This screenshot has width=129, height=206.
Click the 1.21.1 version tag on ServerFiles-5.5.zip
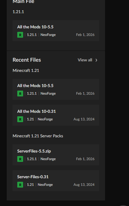tap(32, 159)
